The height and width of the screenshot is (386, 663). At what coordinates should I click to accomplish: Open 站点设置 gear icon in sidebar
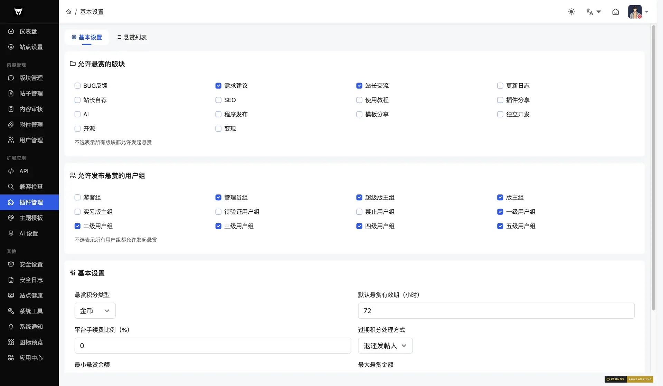11,47
